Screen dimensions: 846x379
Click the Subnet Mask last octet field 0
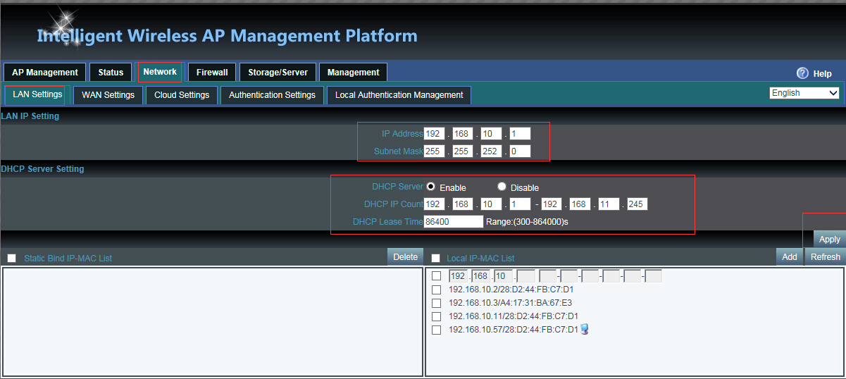click(x=519, y=151)
